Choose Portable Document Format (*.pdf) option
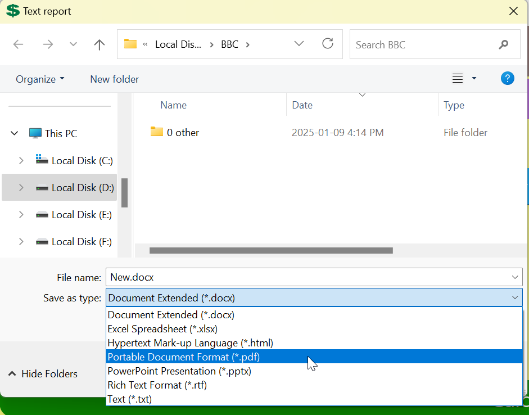The height and width of the screenshot is (415, 529). [x=314, y=357]
